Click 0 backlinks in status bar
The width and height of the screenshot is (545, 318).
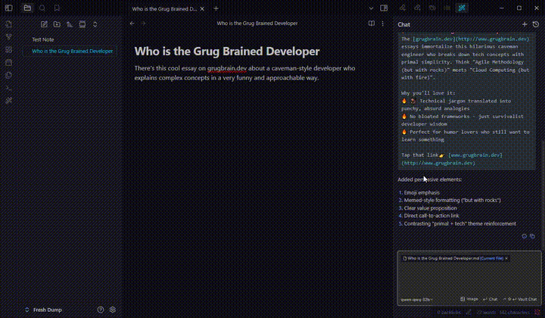pos(449,313)
